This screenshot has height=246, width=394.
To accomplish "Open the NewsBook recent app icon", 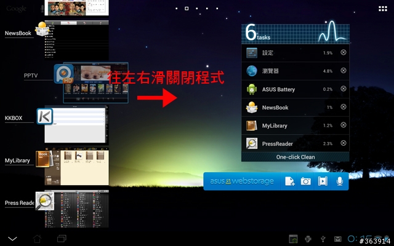I will (42, 29).
